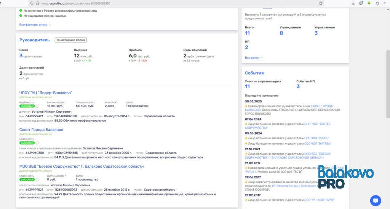The image size is (390, 209).
Task: Open ООО ЧОП "ВИТЯЗЬ" event link
Action: (318, 144)
